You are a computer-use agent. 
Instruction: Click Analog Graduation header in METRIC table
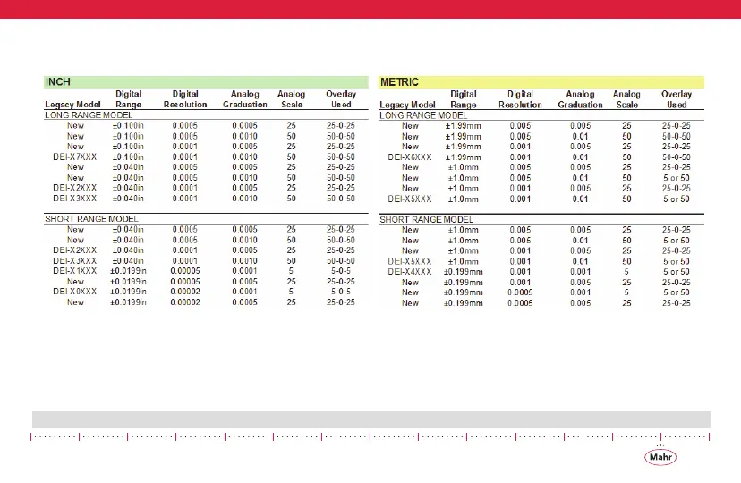tap(580, 99)
